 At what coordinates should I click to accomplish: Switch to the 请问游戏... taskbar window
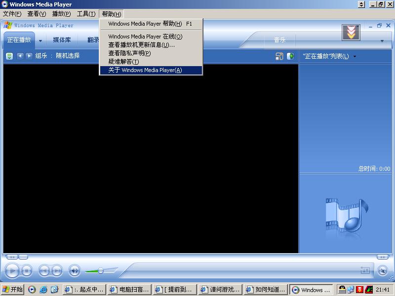[x=220, y=290]
